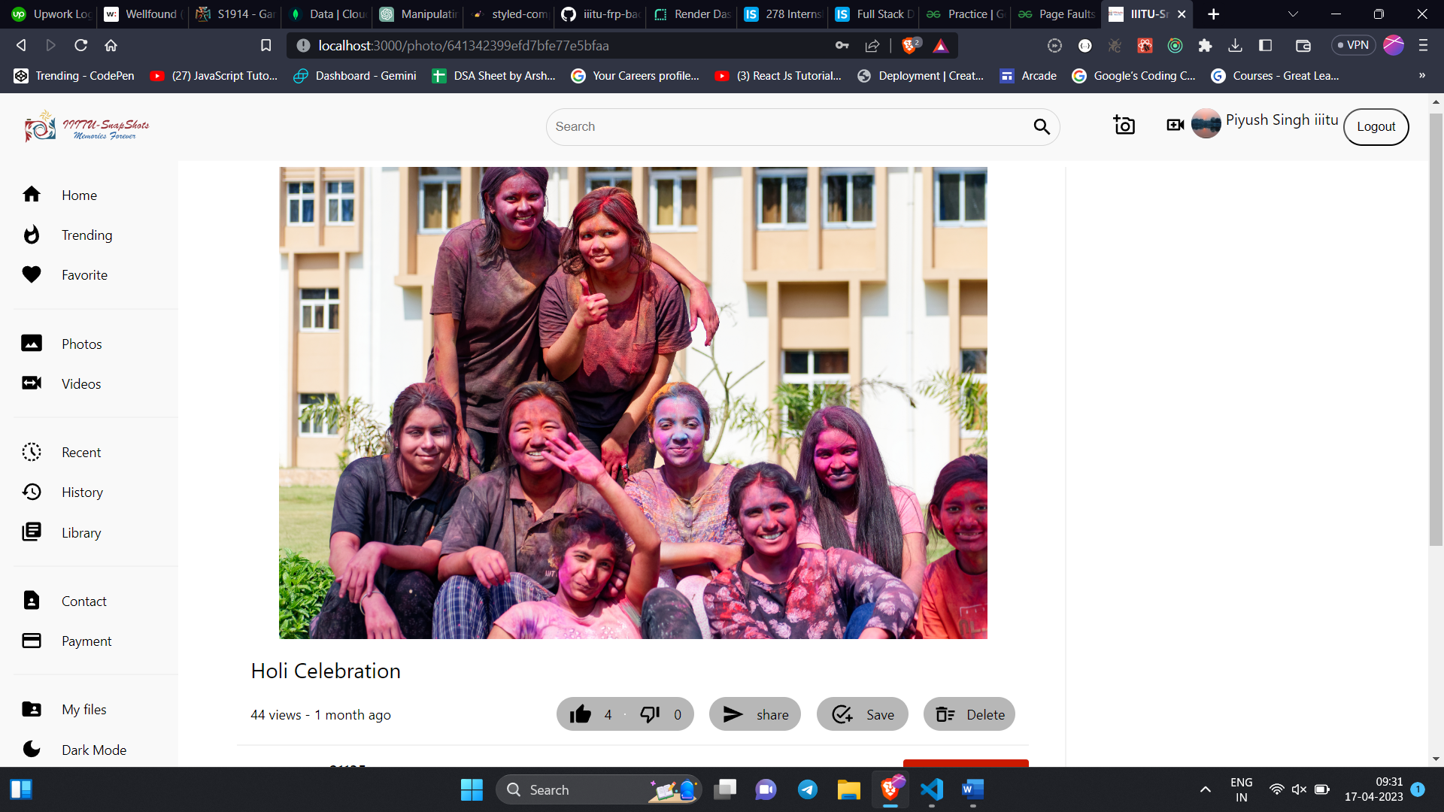Viewport: 1444px width, 812px height.
Task: Show hidden system tray icons
Action: tap(1205, 789)
